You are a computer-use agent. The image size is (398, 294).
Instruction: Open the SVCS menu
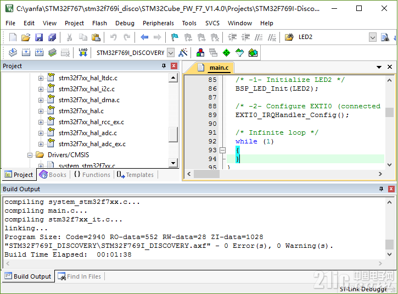[212, 23]
